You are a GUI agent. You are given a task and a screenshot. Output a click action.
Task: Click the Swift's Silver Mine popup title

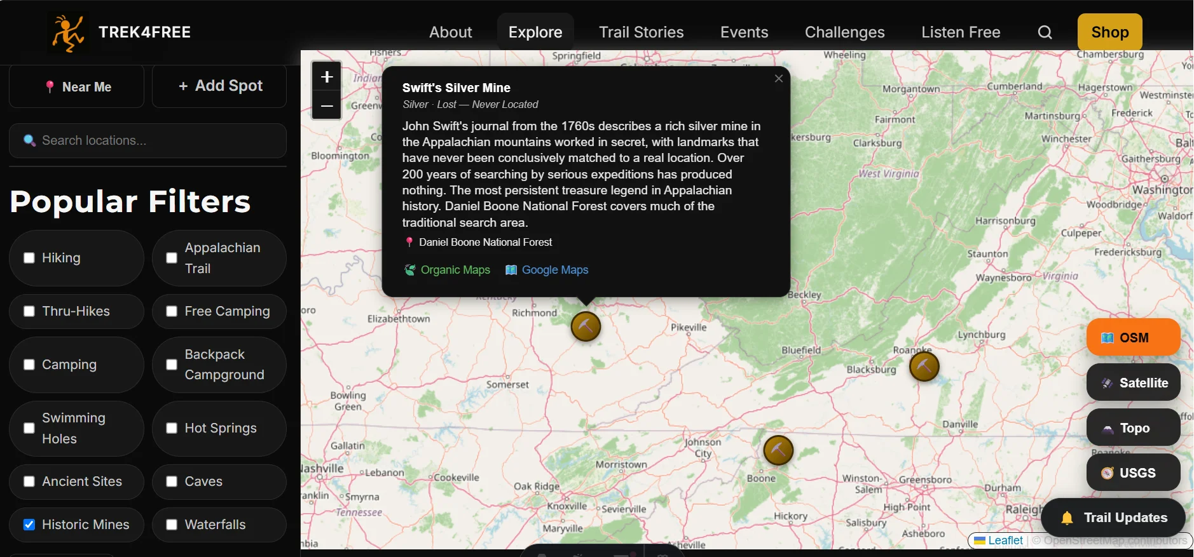click(x=456, y=88)
